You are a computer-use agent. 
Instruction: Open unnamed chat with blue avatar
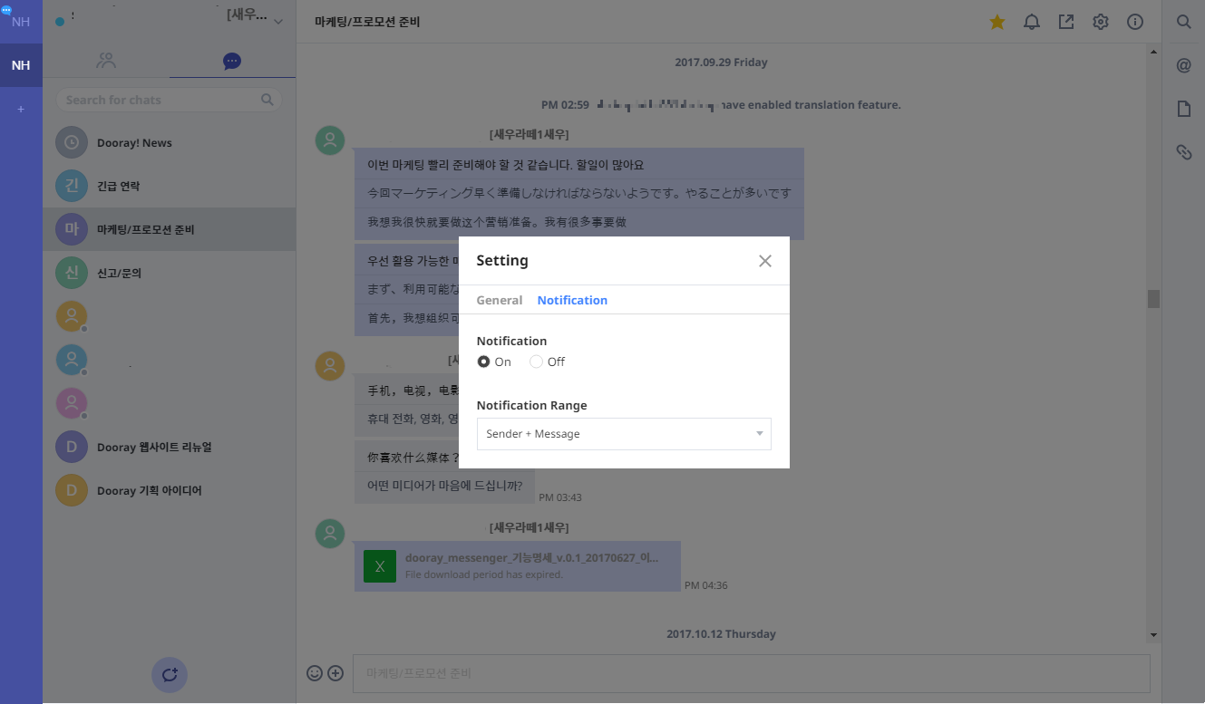coord(170,361)
